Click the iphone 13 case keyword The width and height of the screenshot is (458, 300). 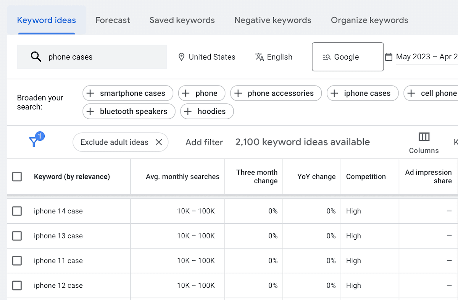point(58,236)
